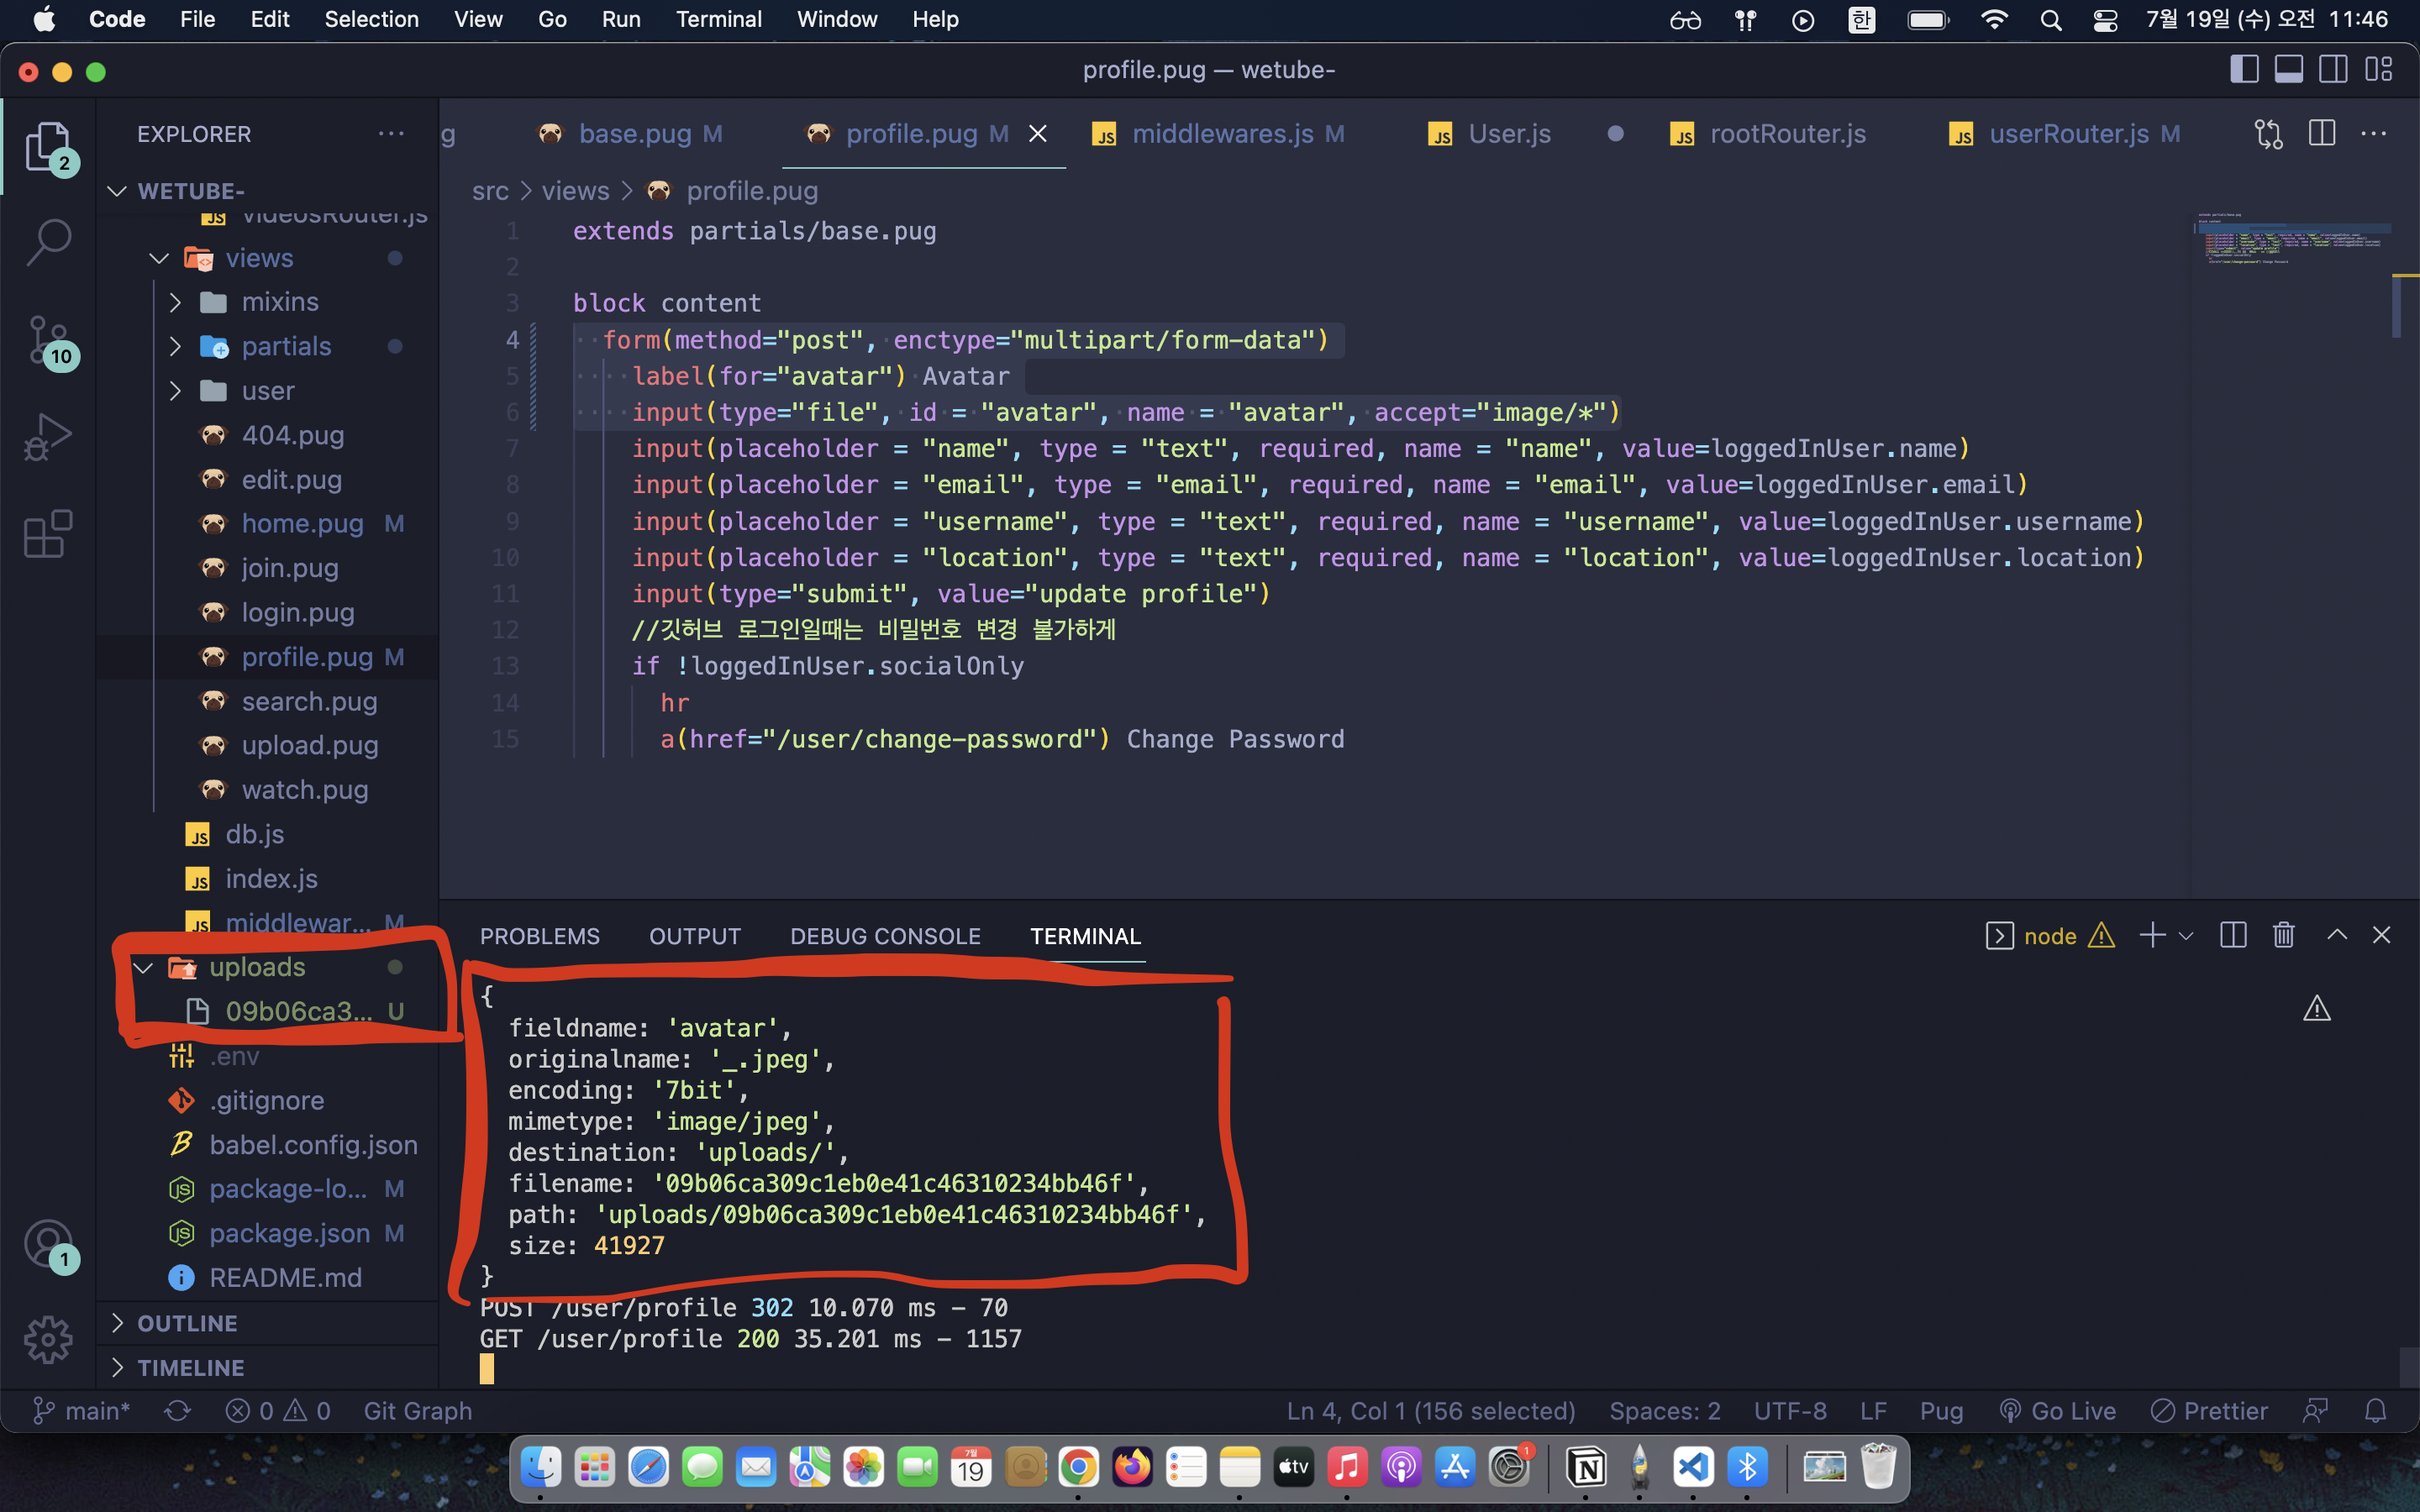Open the new terminal launch profile dropdown
This screenshot has height=1512, width=2420.
(x=2186, y=936)
